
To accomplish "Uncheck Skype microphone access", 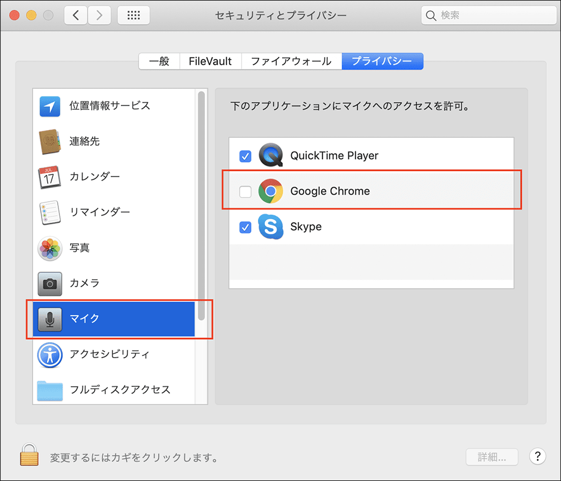I will click(x=246, y=227).
